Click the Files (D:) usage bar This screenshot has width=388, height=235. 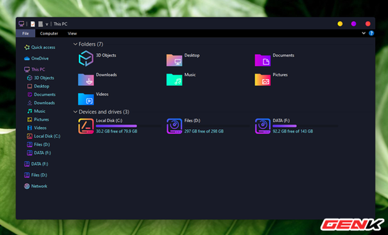point(217,126)
